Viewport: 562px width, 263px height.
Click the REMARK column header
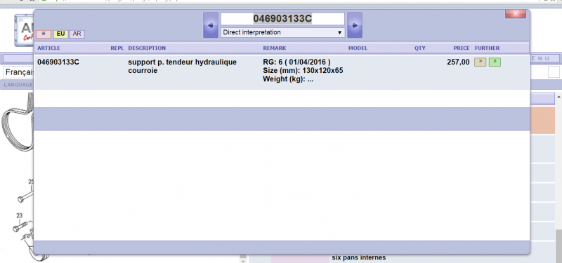tap(275, 48)
